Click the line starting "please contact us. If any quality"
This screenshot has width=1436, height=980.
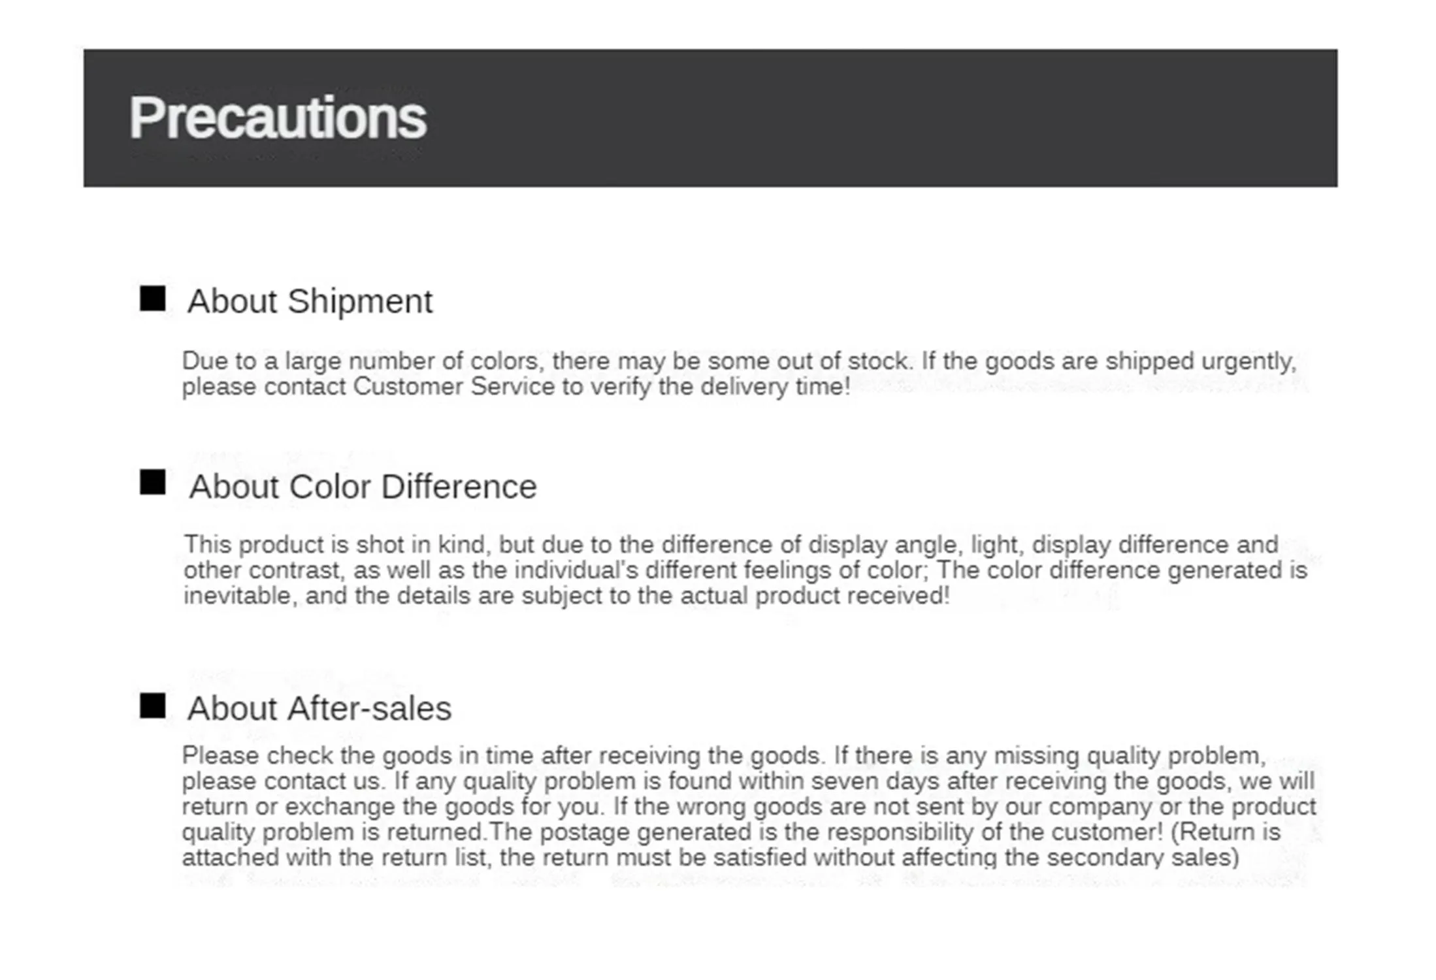(747, 781)
